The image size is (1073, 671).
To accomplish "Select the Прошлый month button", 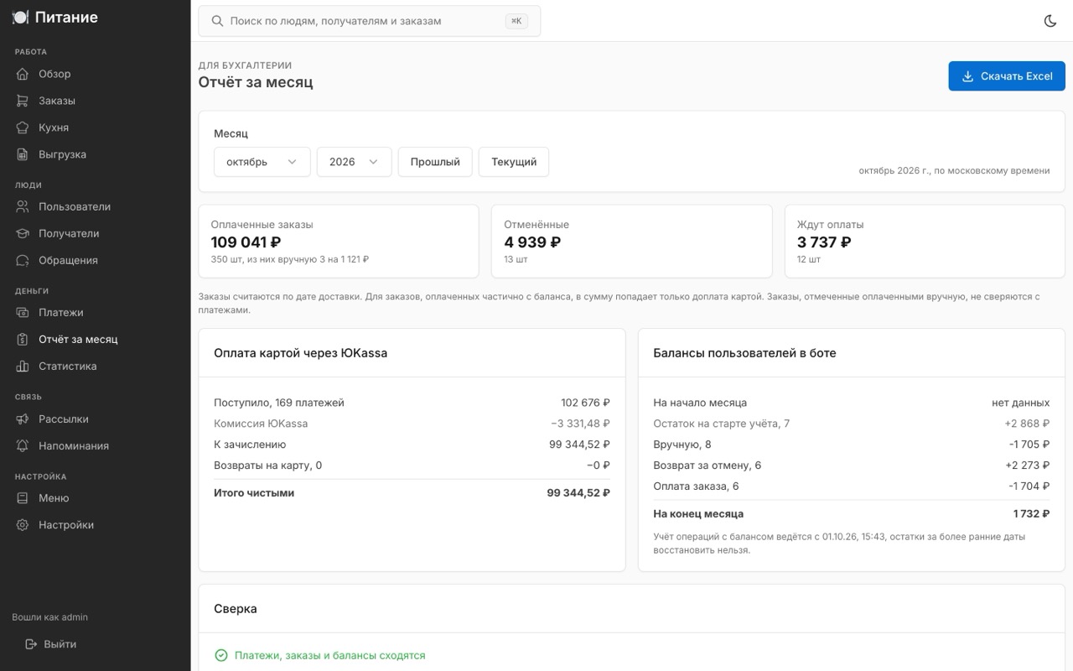I will (435, 162).
